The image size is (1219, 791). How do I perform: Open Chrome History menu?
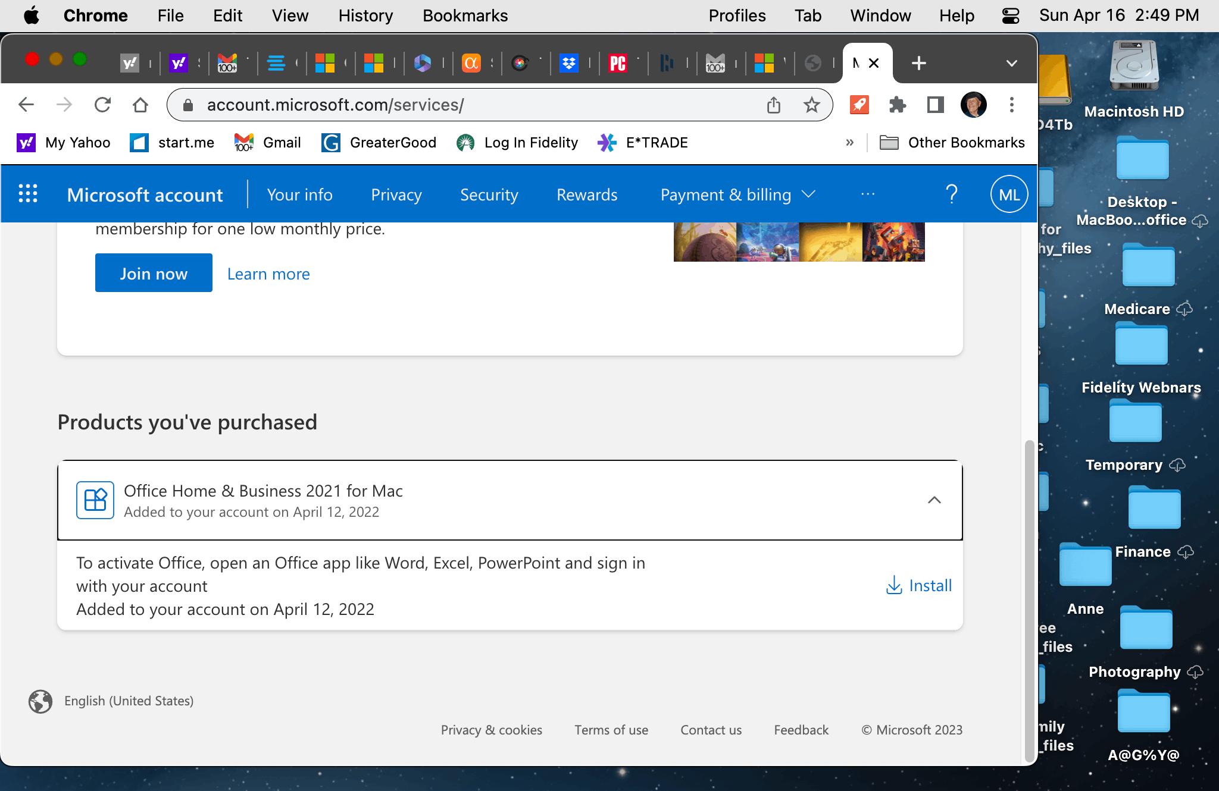point(365,15)
